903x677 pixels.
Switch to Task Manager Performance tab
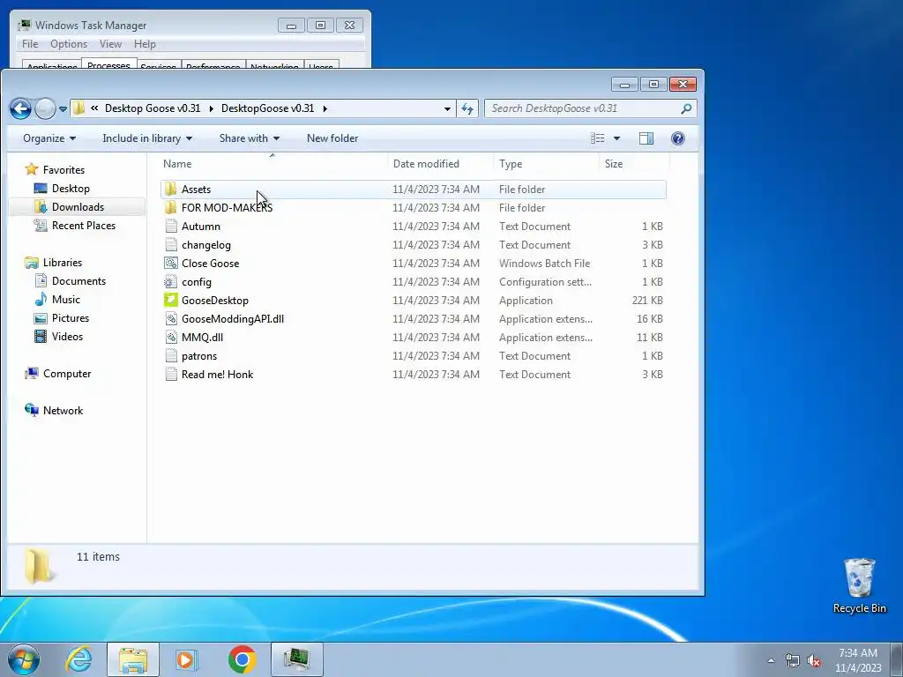[213, 65]
